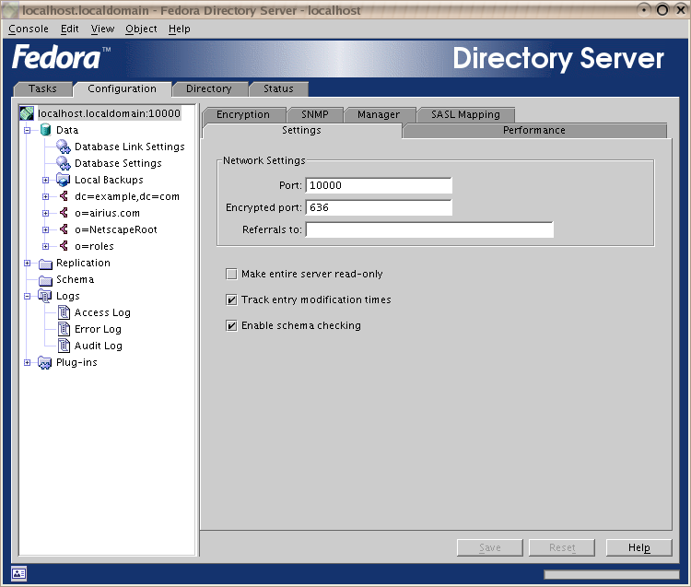
Task: Expand the Plug-ins node
Action: [x=28, y=363]
